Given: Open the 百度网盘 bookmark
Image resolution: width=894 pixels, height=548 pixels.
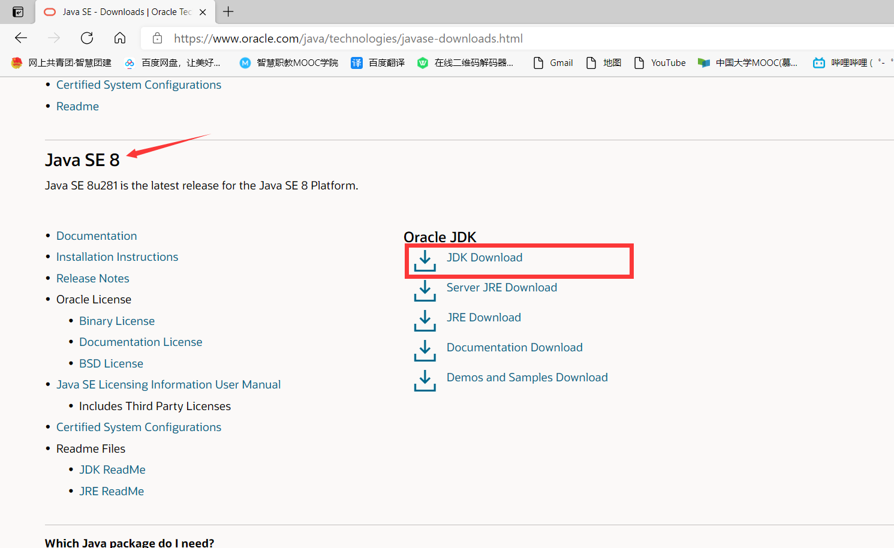Looking at the screenshot, I should 172,63.
